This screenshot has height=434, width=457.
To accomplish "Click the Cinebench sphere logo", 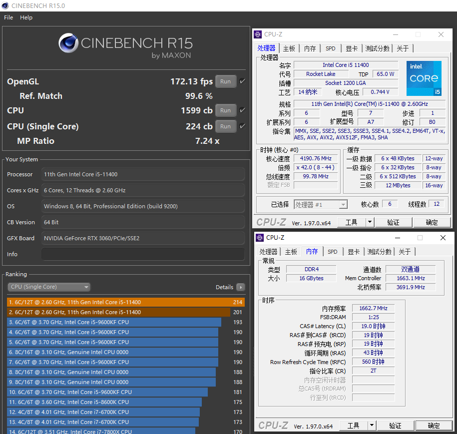I will 68,43.
